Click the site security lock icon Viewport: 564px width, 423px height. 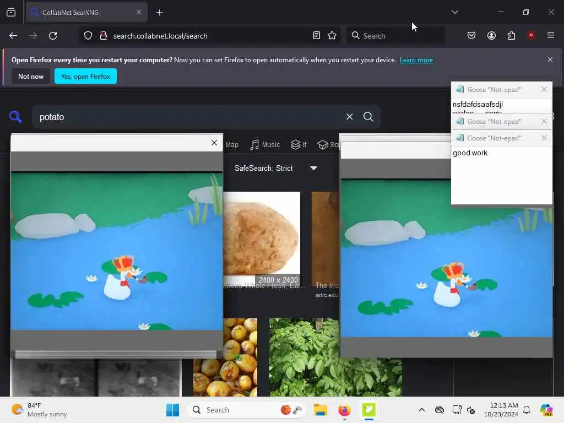point(103,36)
